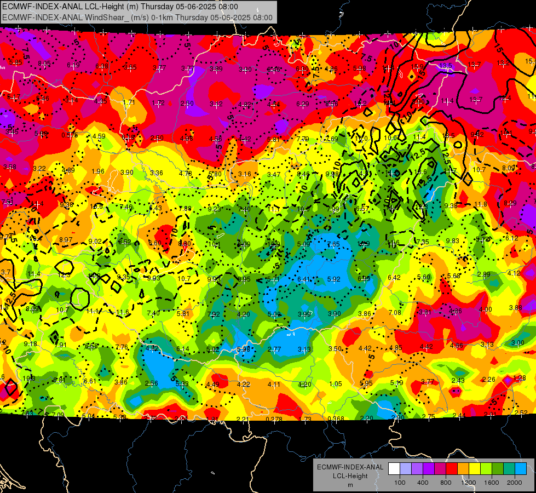Click the sky blue legend swatch

coord(521,469)
